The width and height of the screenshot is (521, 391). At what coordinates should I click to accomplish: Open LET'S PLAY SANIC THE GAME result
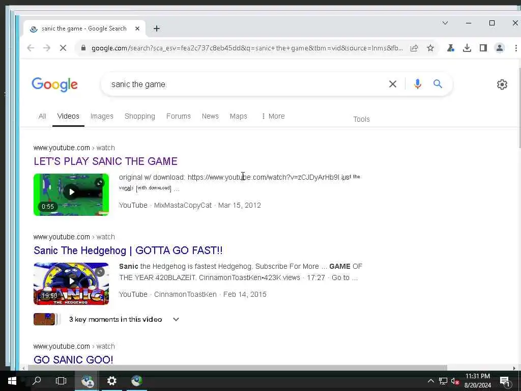(x=105, y=161)
